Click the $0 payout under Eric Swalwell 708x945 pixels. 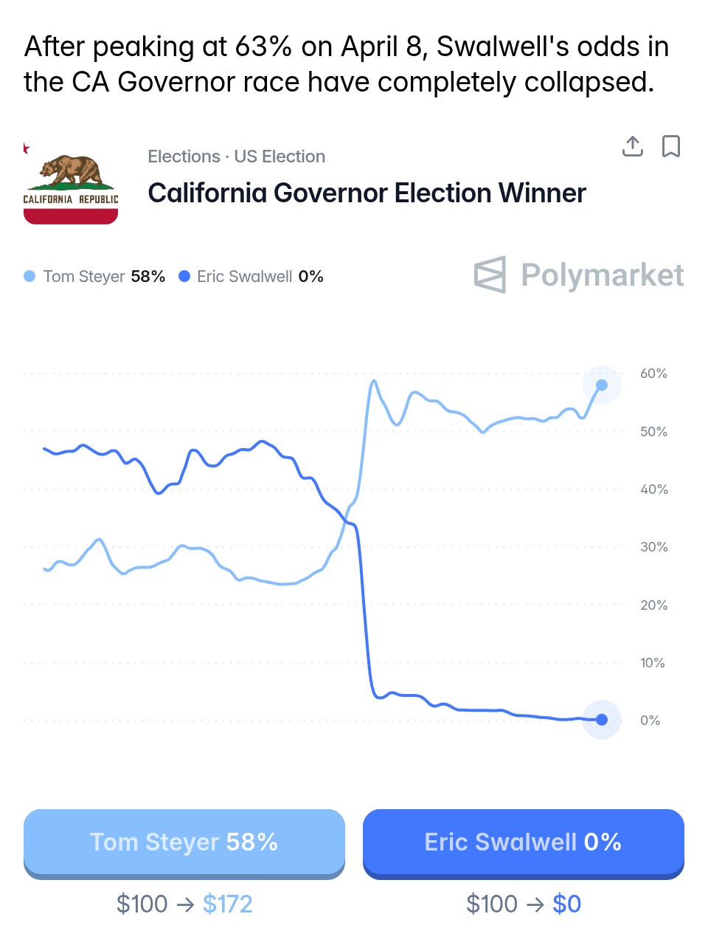coord(566,904)
